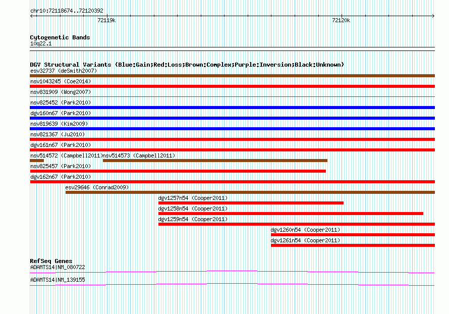Click the esv29646 brown complex bar
The width and height of the screenshot is (449, 314).
[250, 192]
